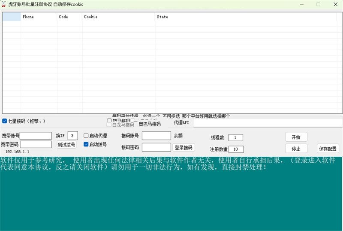Select the blank first column header
Viewport: 343px width, 231px height.
(12, 17)
